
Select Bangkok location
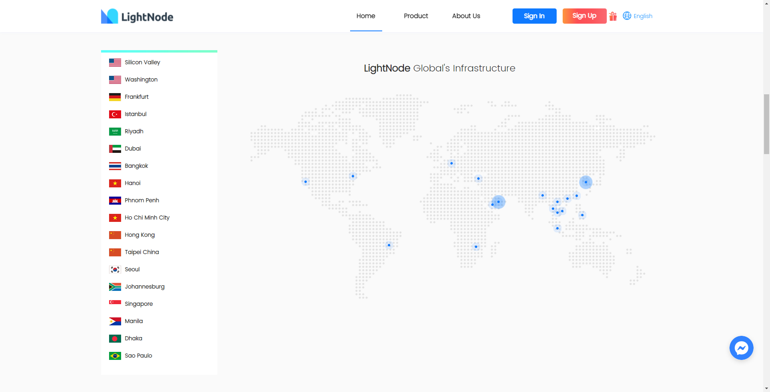click(136, 166)
